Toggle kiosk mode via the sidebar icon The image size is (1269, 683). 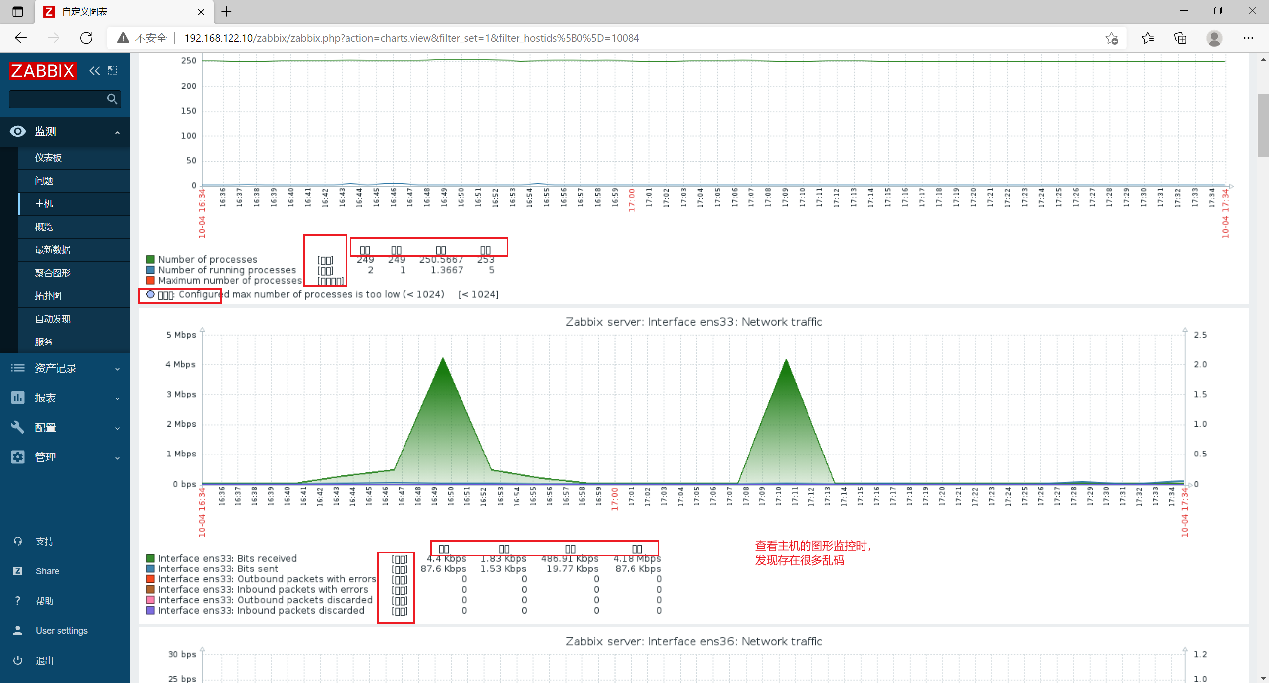113,71
